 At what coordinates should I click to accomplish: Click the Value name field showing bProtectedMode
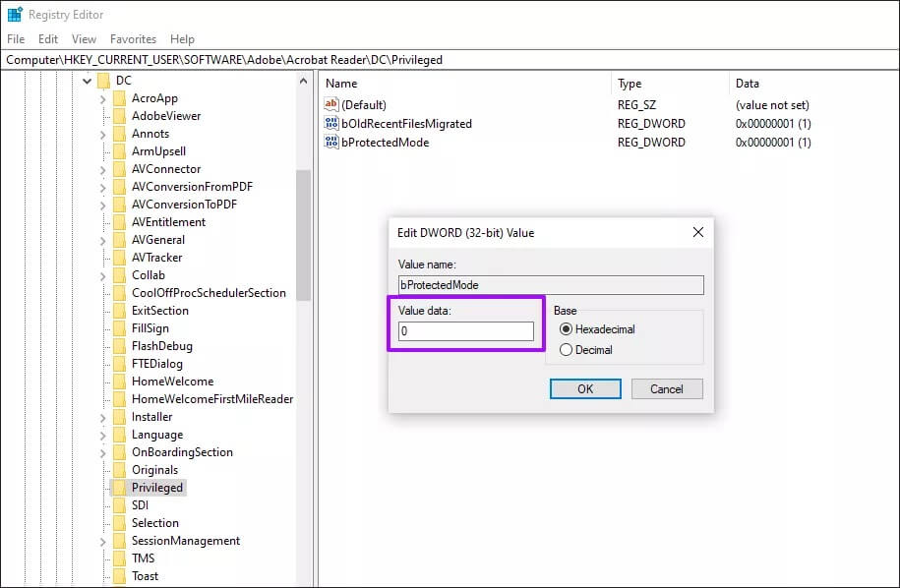551,285
